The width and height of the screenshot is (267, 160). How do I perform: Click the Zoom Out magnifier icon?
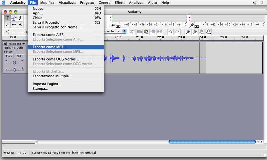[195, 32]
